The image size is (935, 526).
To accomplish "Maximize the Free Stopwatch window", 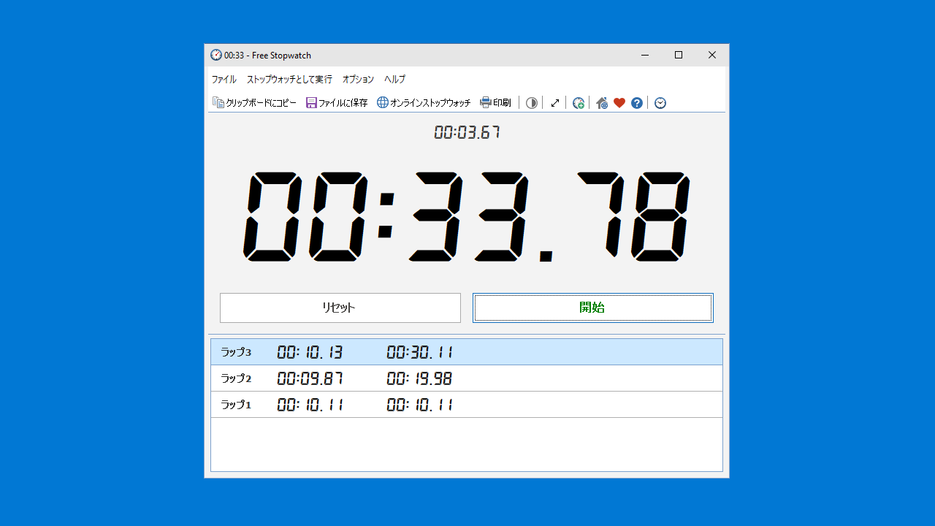I will [679, 55].
